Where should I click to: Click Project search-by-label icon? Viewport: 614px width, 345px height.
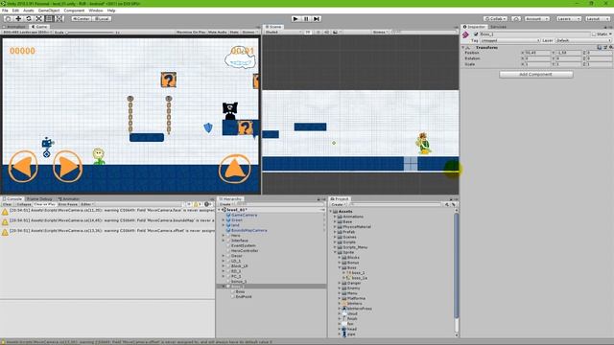pyautogui.click(x=454, y=204)
